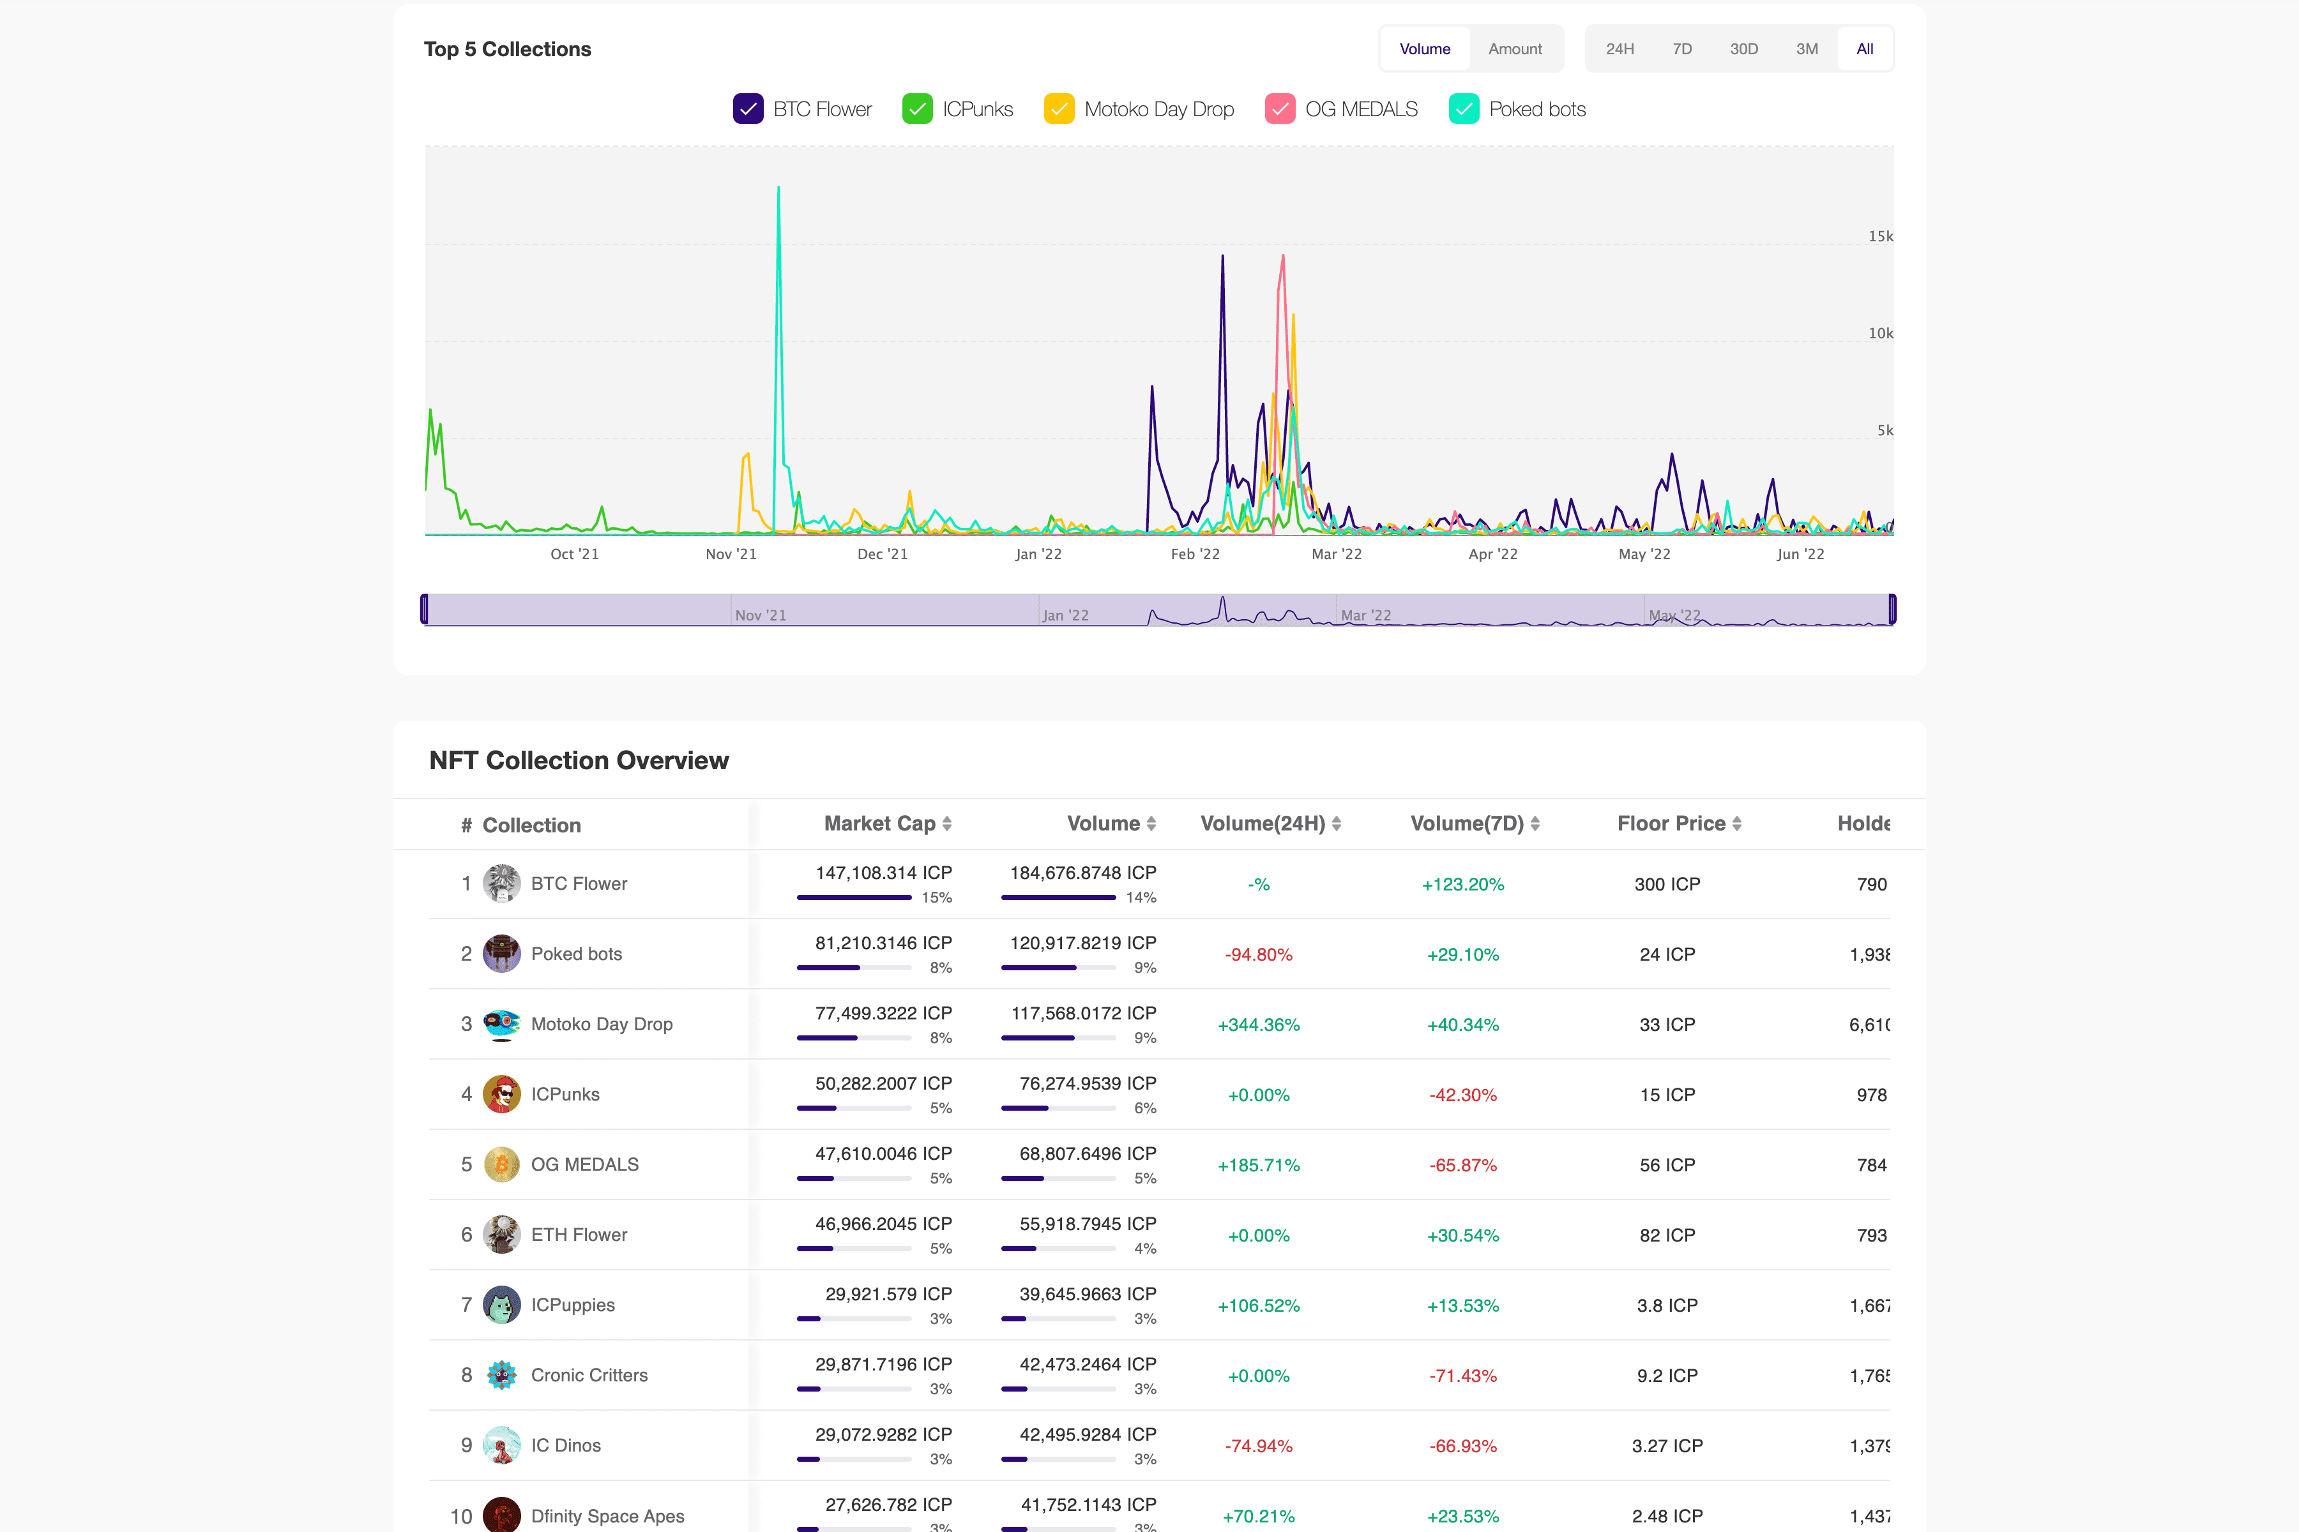The image size is (2299, 1532).
Task: Uncheck the BTC Flower legend checkbox
Action: pyautogui.click(x=748, y=109)
